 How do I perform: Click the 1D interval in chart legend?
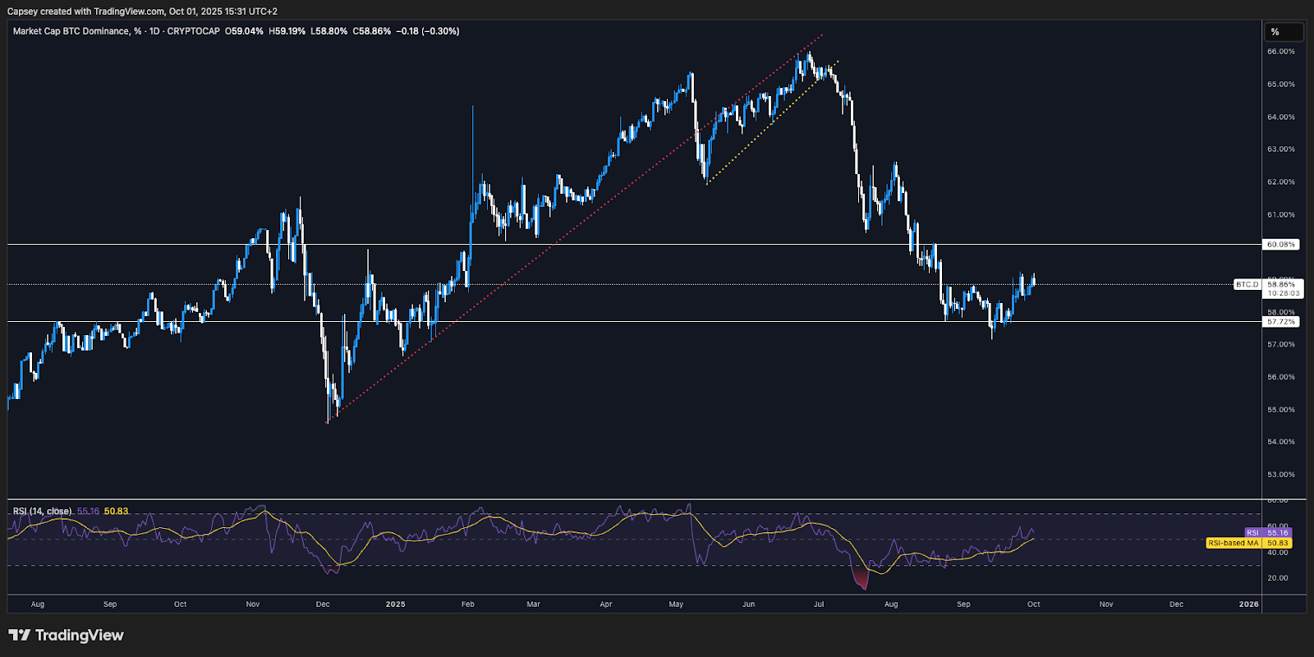pyautogui.click(x=154, y=31)
